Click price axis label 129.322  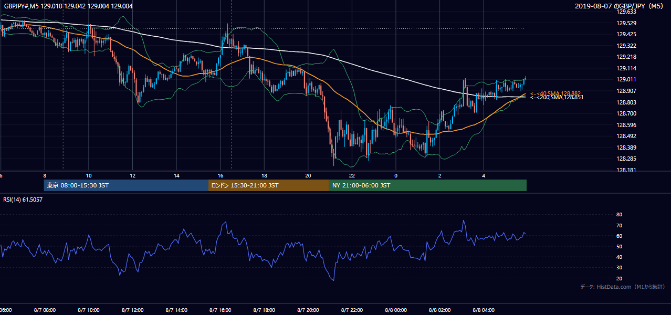coord(626,46)
